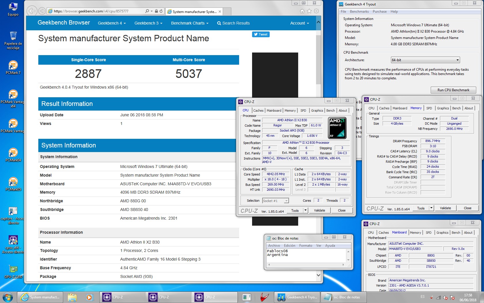Click Run CPU Benchmark button
This screenshot has height=303, width=484.
pyautogui.click(x=453, y=90)
